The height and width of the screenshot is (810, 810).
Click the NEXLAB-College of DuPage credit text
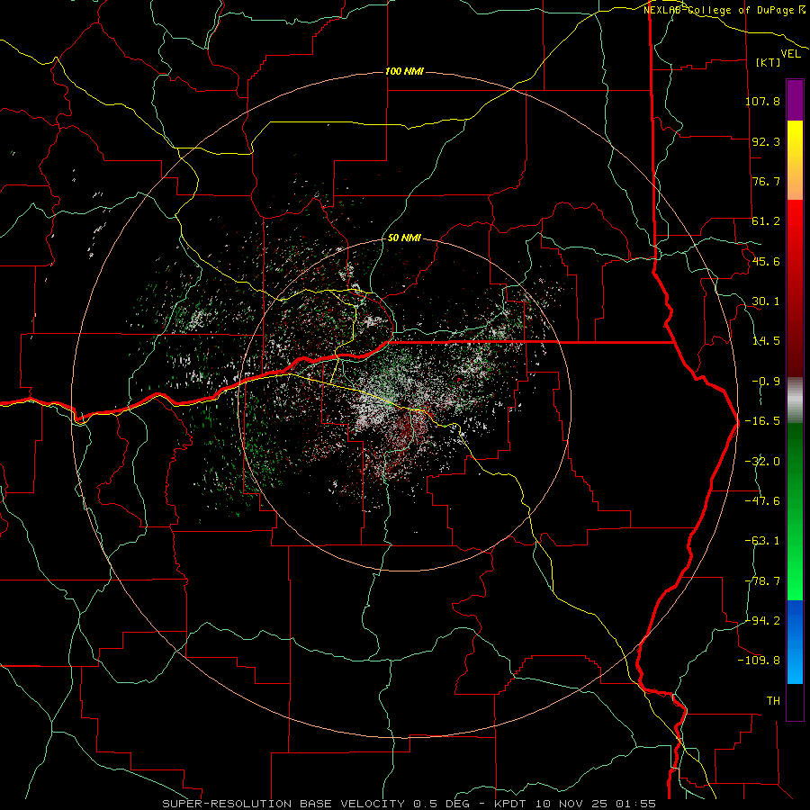(724, 10)
